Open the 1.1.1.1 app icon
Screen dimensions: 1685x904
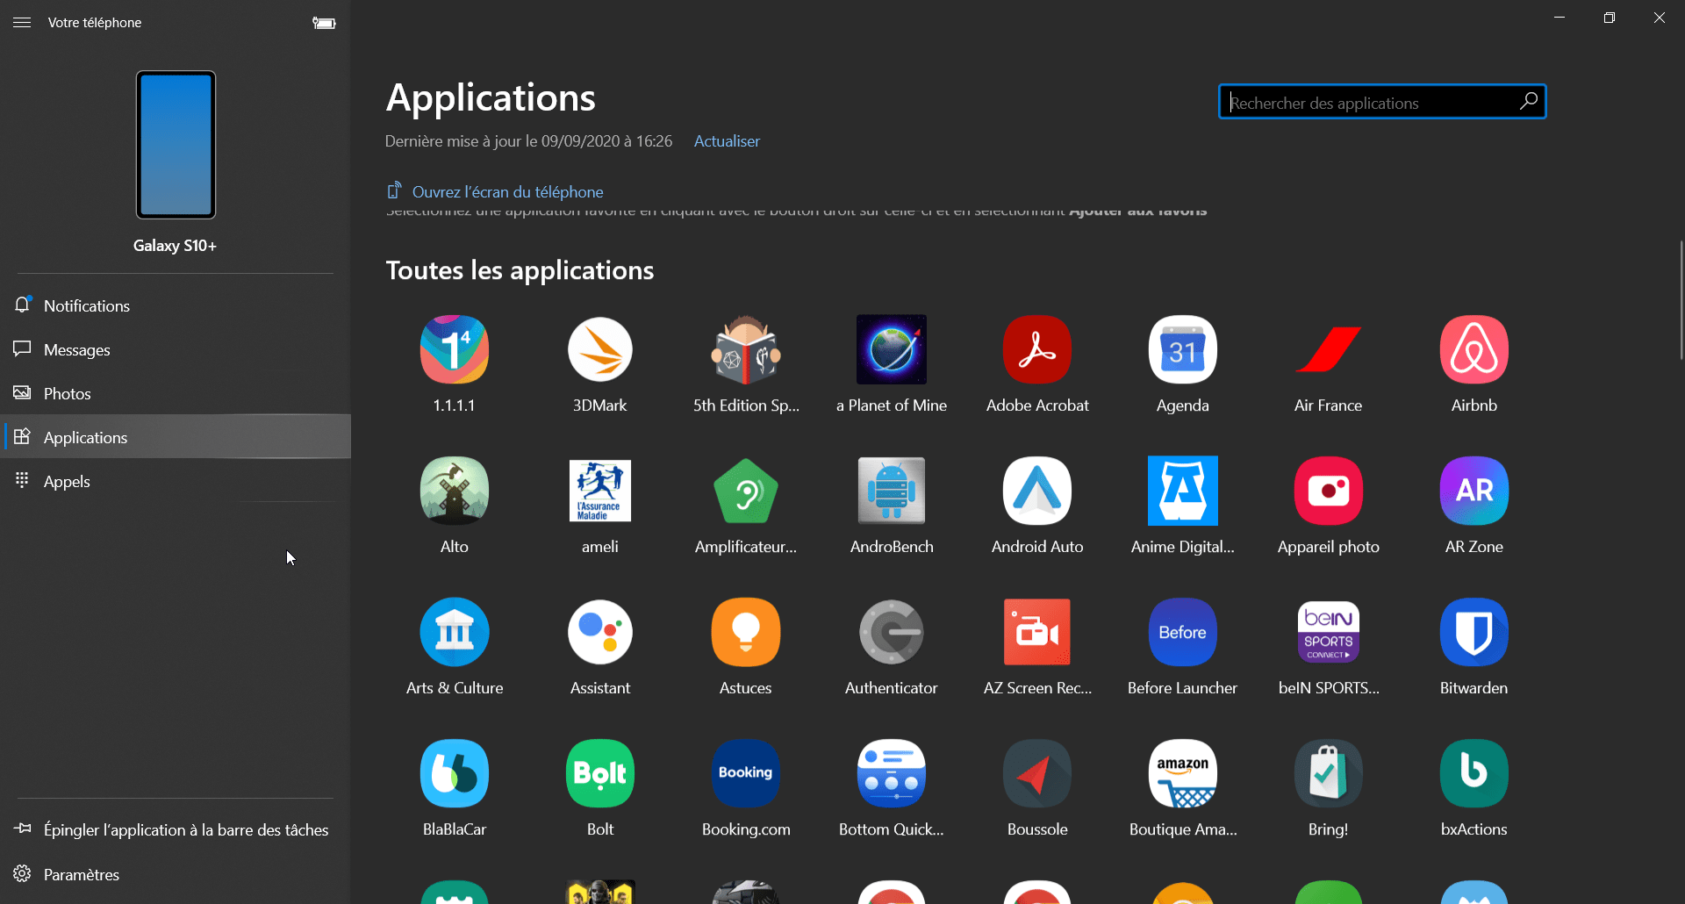454,349
